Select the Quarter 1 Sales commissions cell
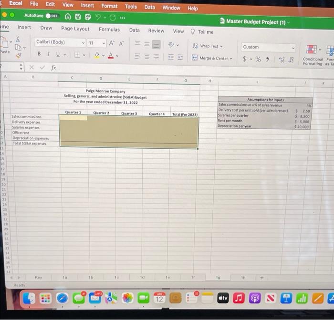The width and height of the screenshot is (334, 320). coord(73,118)
